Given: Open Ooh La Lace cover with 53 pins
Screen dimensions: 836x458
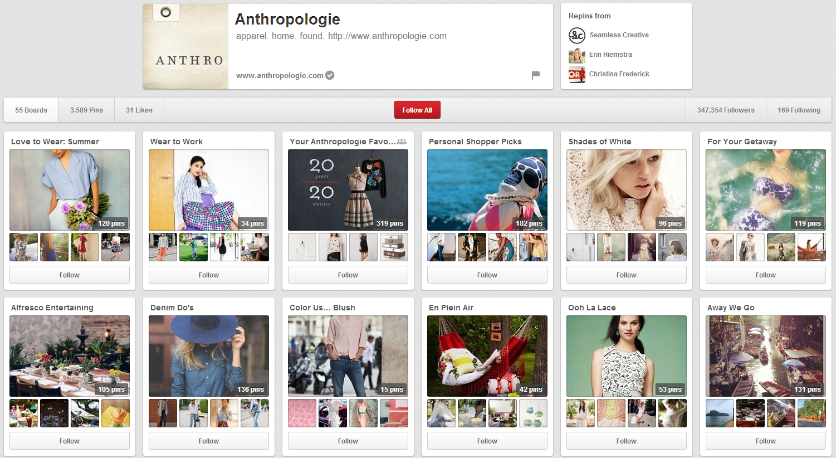Looking at the screenshot, I should [x=627, y=356].
